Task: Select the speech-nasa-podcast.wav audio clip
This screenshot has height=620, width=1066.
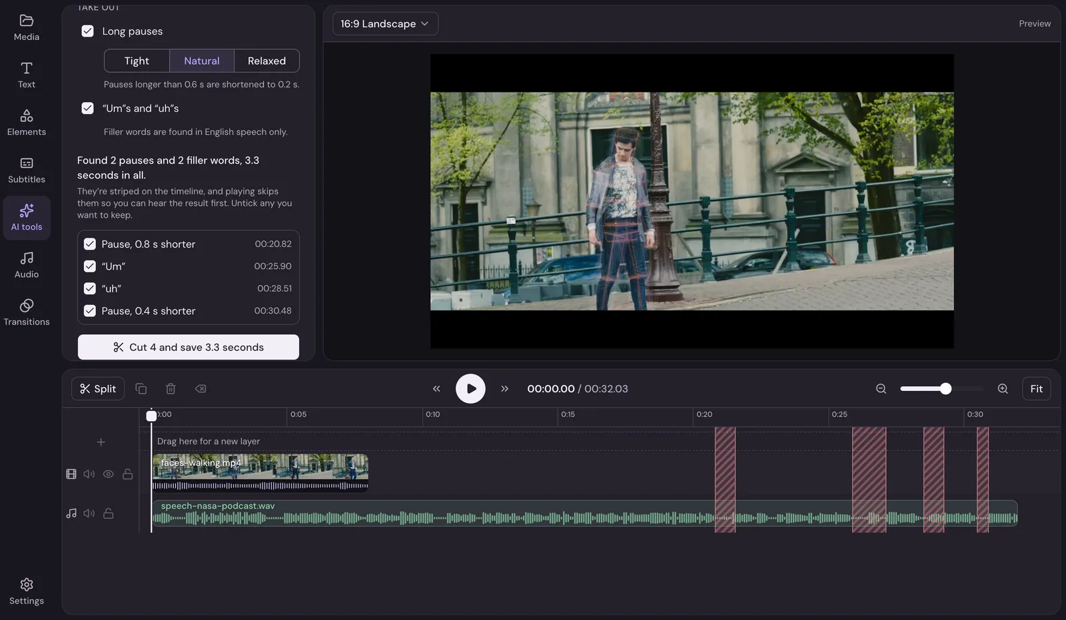Action: (584, 513)
